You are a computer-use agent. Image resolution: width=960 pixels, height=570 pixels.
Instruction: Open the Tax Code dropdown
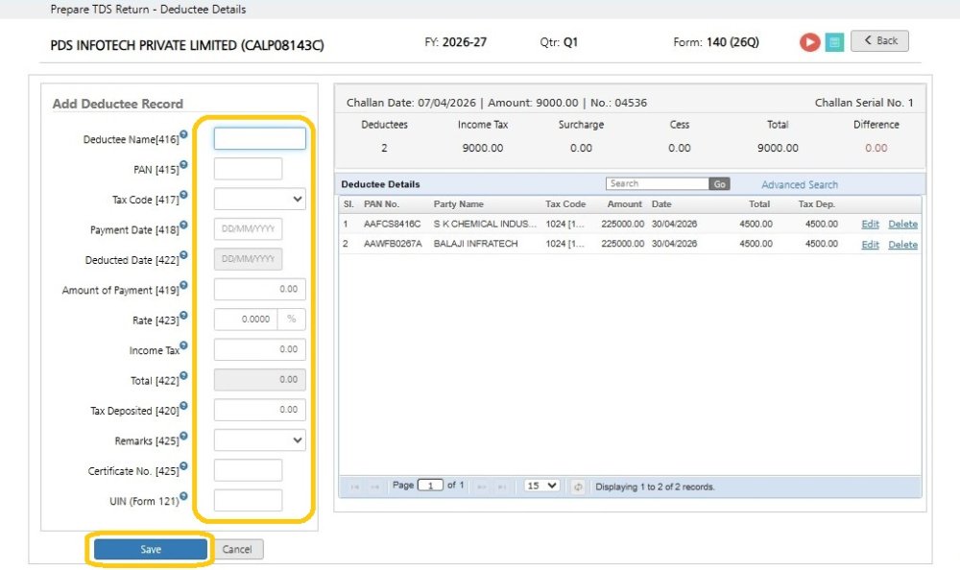259,199
